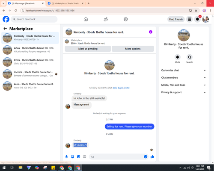
Task: Send a voice clip with microphone icon
Action: (x=66, y=157)
